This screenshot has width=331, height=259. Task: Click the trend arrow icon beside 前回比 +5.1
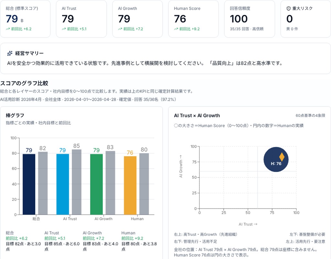coord(64,29)
